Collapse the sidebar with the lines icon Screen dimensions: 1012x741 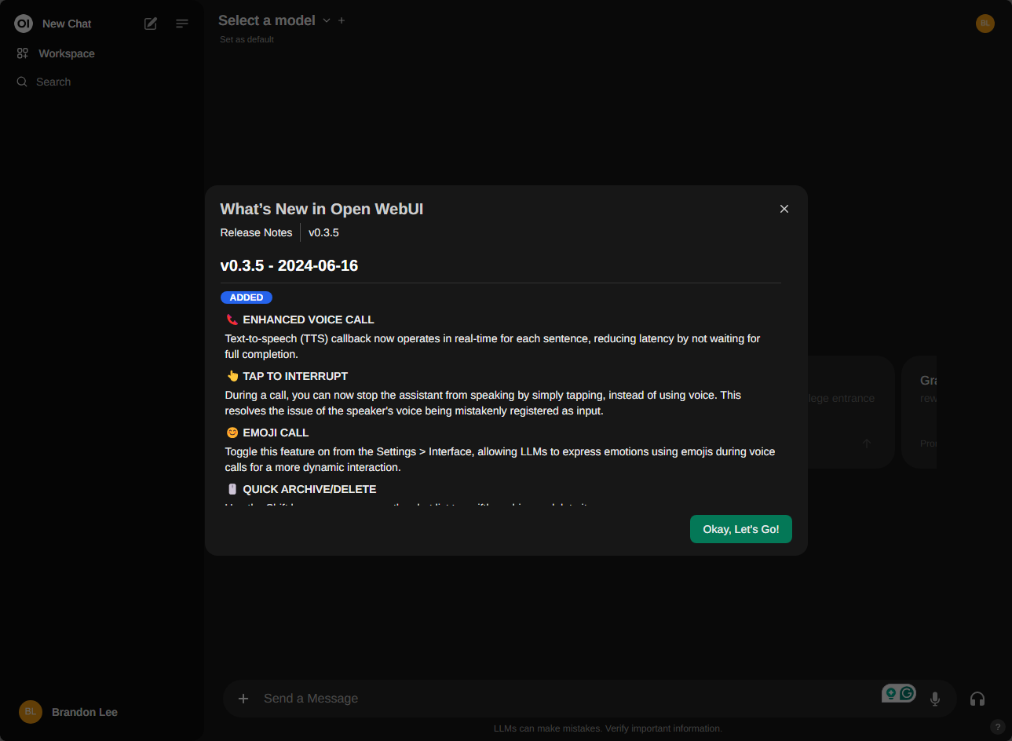(x=182, y=24)
